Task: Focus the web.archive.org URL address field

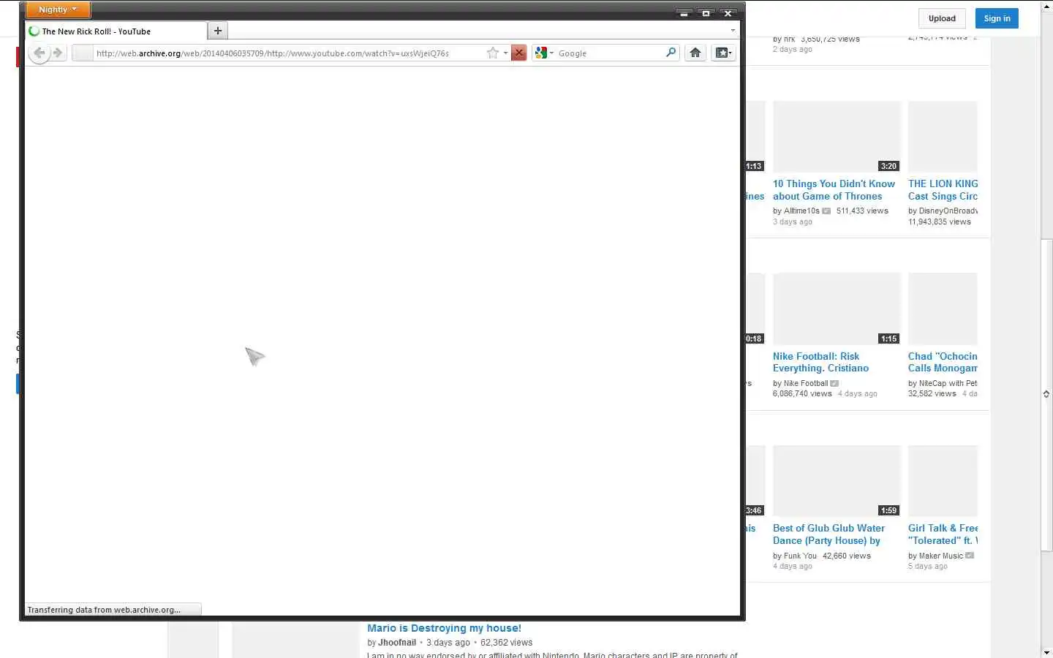Action: click(289, 53)
